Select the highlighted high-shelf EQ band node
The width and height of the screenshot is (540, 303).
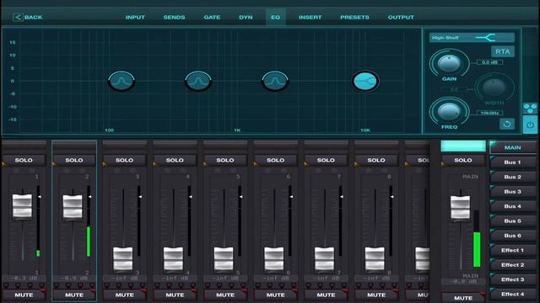coord(365,81)
